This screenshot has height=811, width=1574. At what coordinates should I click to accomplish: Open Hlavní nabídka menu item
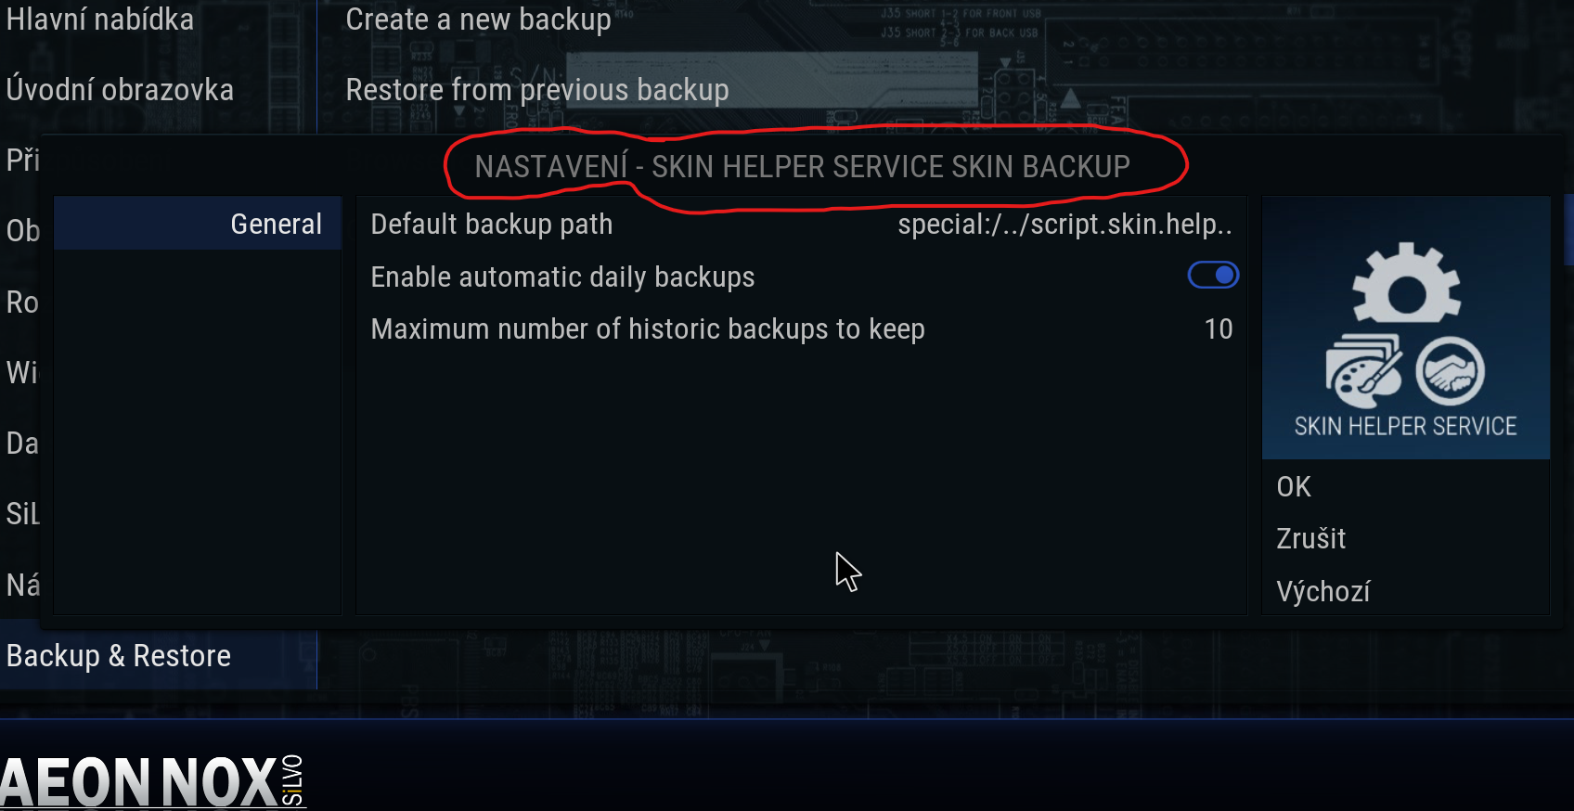tap(100, 19)
